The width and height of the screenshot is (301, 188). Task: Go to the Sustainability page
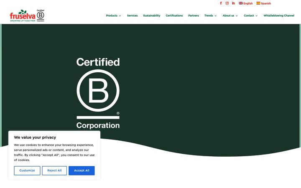click(152, 15)
